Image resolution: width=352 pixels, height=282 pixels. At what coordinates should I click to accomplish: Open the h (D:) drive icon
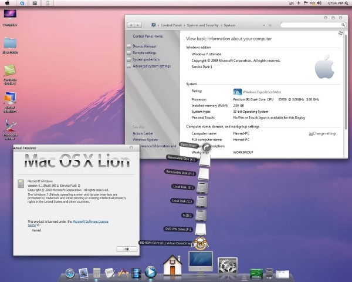click(x=202, y=215)
